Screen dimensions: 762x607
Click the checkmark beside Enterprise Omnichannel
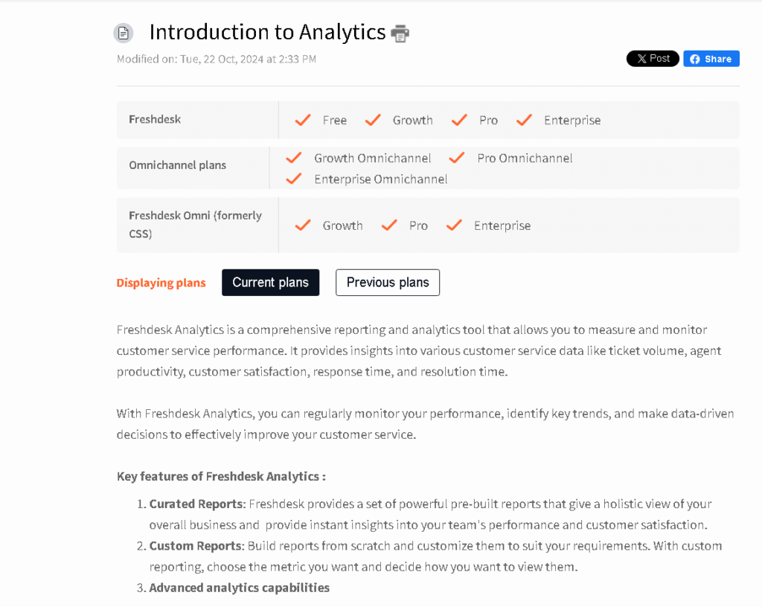[x=293, y=179]
